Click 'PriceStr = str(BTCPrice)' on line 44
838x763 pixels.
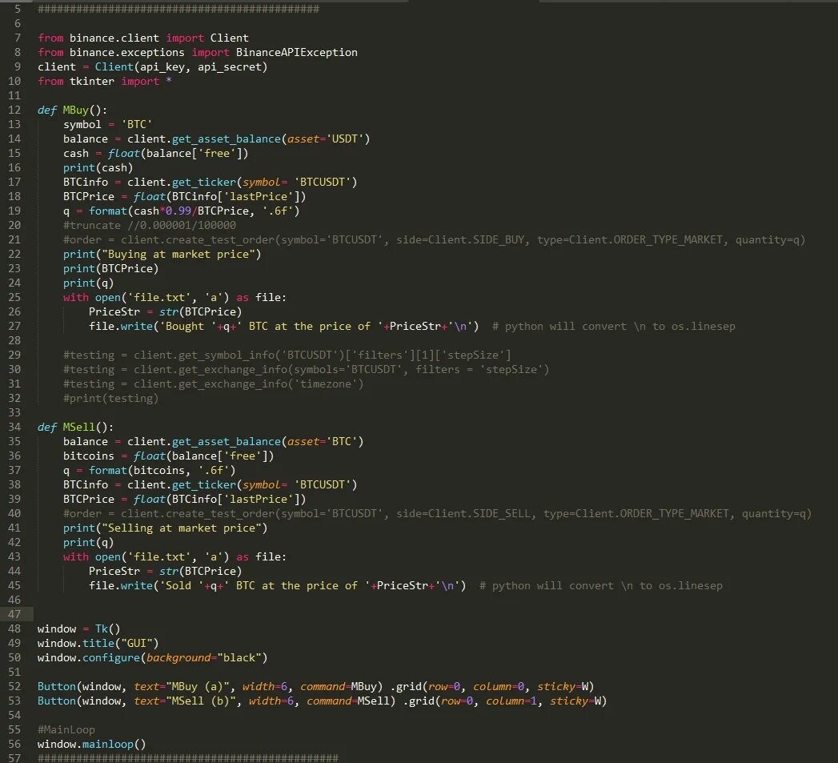point(165,572)
